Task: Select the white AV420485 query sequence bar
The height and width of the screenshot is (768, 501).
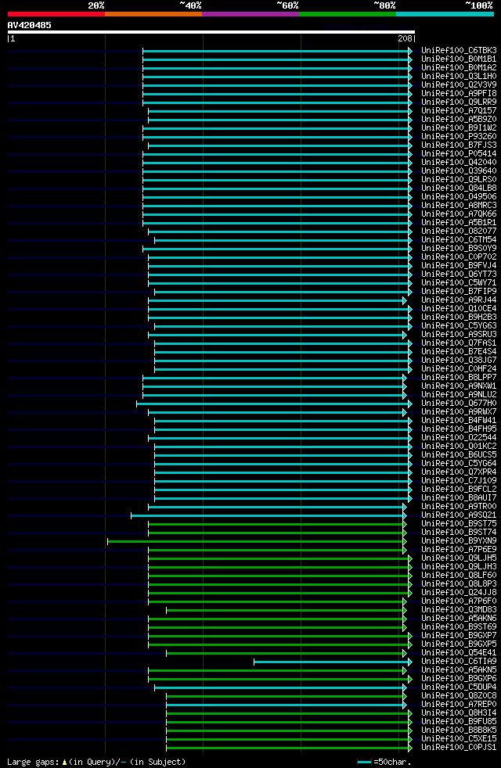Action: [211, 32]
